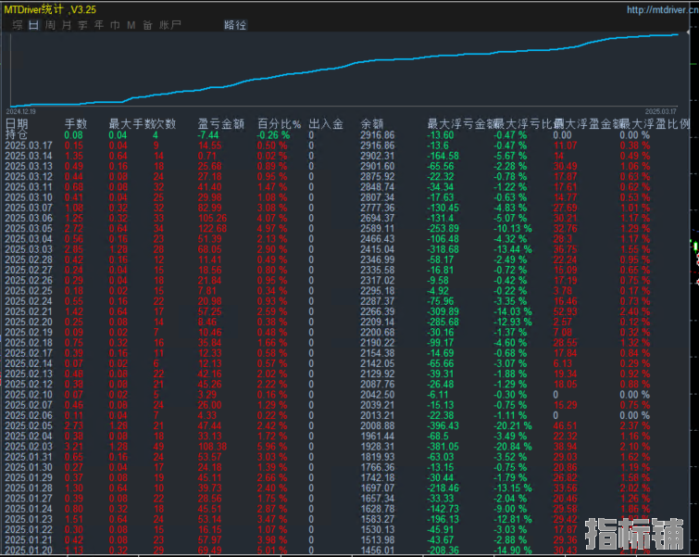This screenshot has width=699, height=557.
Task: Click the profit value 108.38
Action: coord(212,447)
